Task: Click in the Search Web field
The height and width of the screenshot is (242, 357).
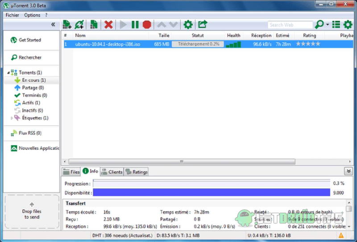Action: [290, 25]
